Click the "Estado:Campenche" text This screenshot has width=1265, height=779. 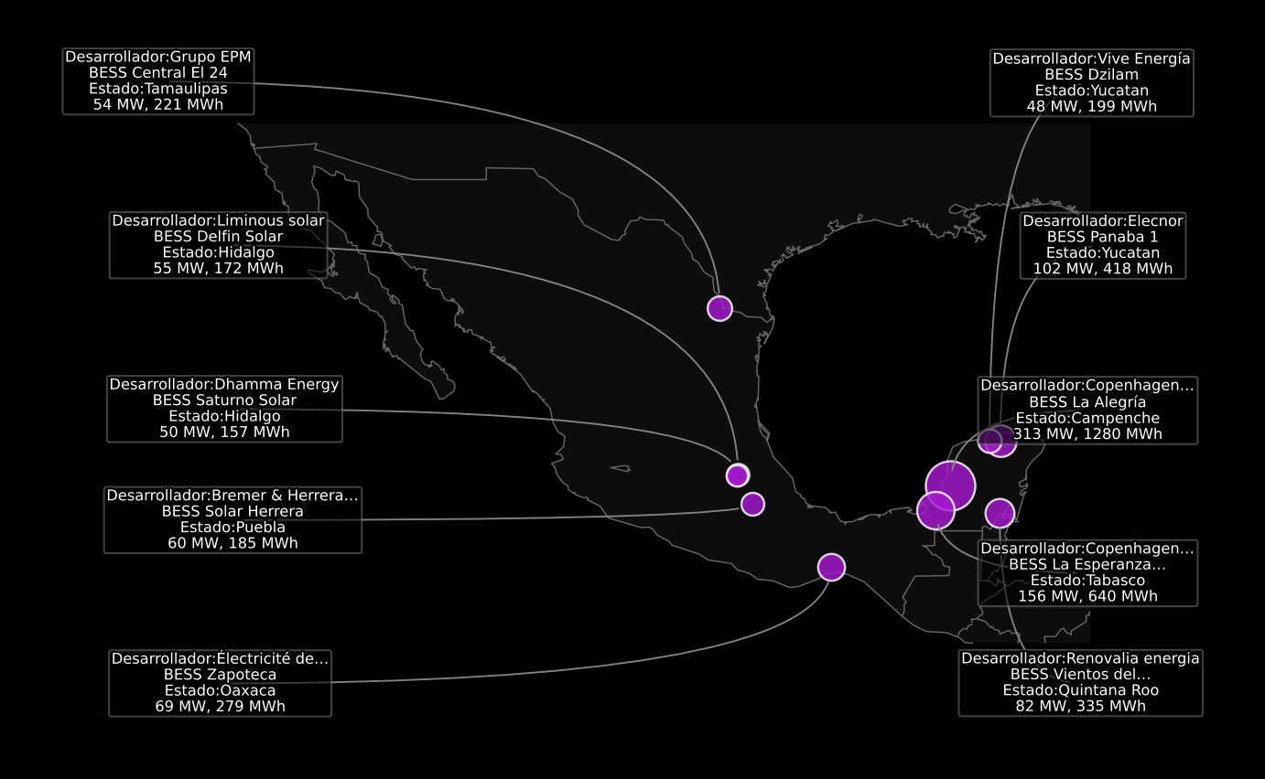point(1087,418)
